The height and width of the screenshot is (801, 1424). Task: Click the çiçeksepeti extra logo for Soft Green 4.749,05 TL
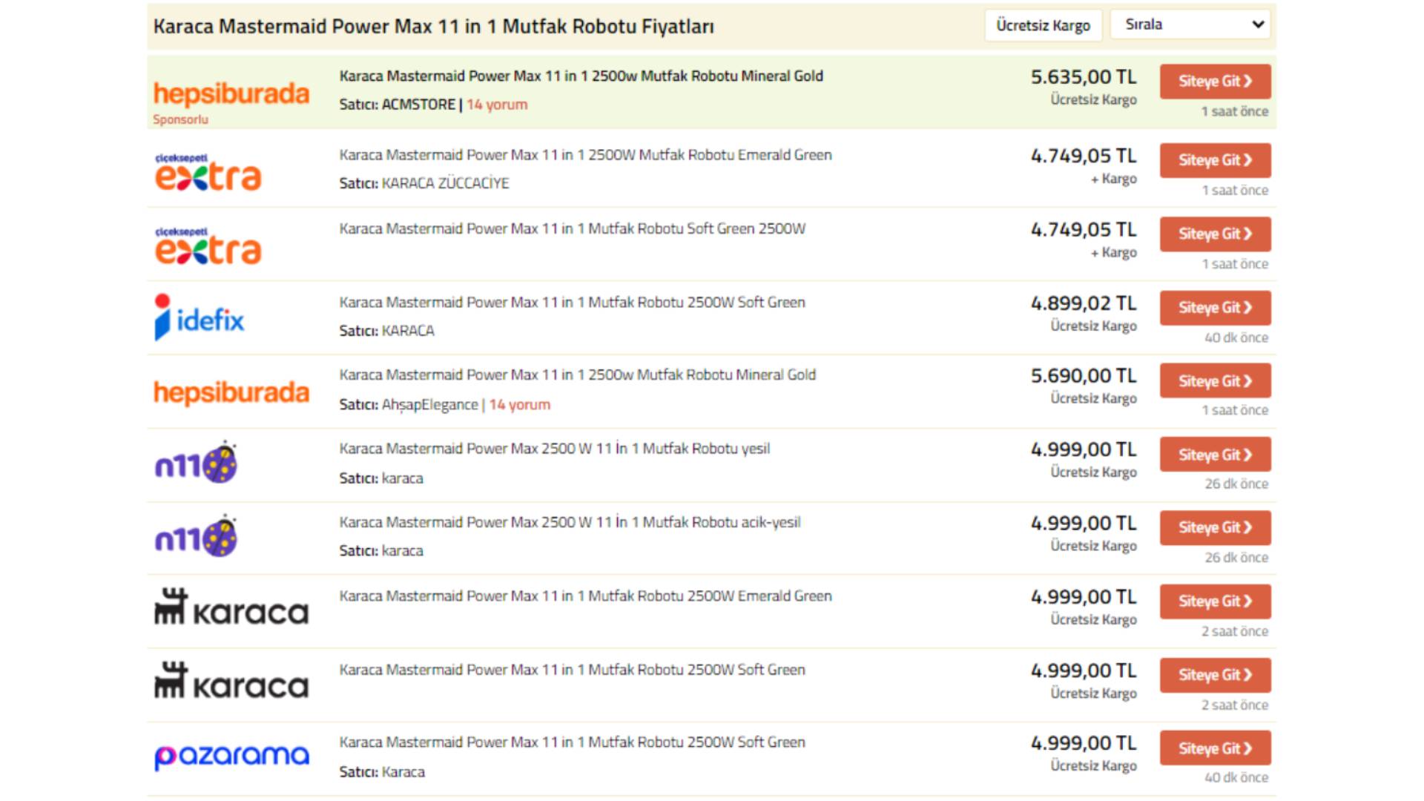click(208, 245)
